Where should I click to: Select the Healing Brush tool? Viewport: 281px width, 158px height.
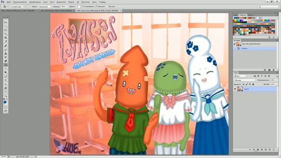coord(6,46)
